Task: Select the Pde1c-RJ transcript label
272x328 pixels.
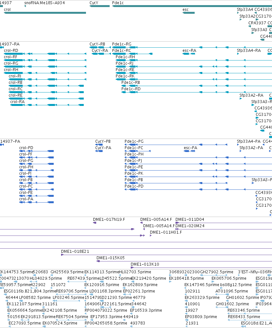Action: 125,63
